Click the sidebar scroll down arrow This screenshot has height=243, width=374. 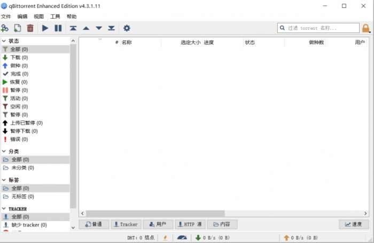pyautogui.click(x=73, y=228)
